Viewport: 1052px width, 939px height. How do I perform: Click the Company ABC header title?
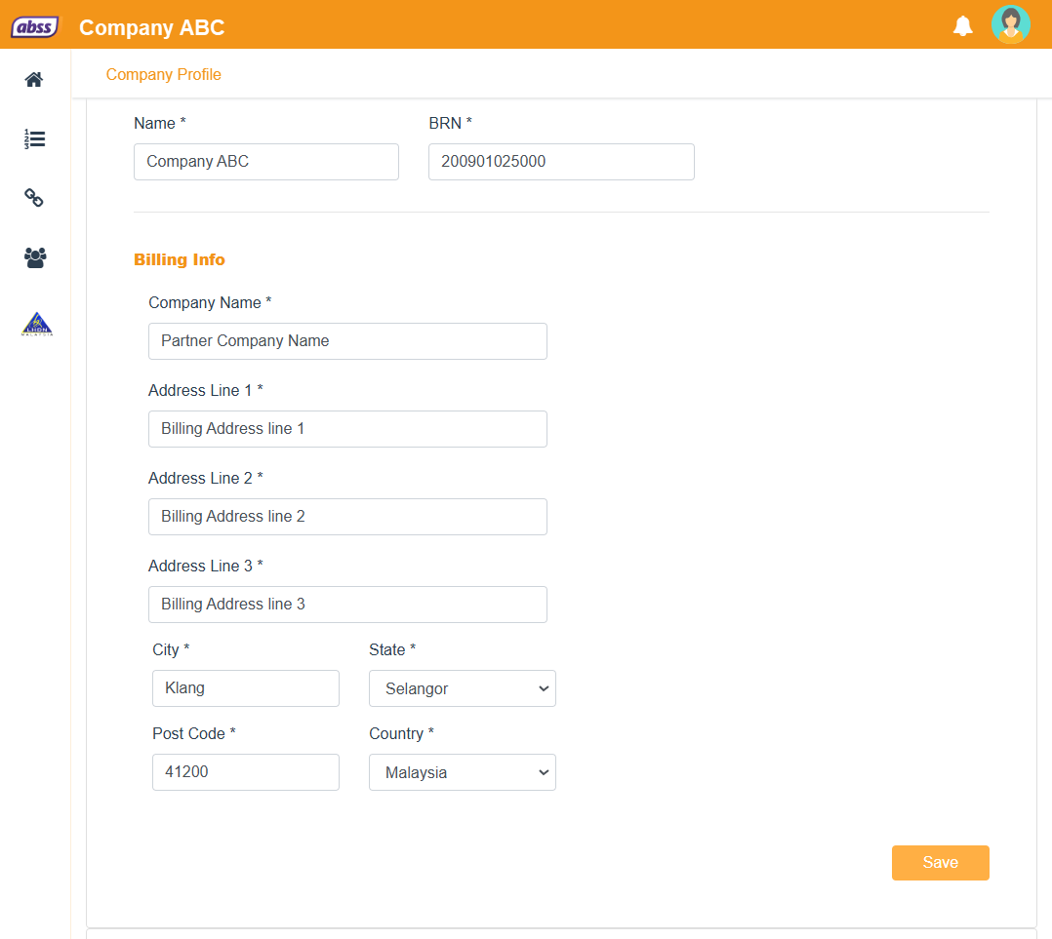point(151,27)
